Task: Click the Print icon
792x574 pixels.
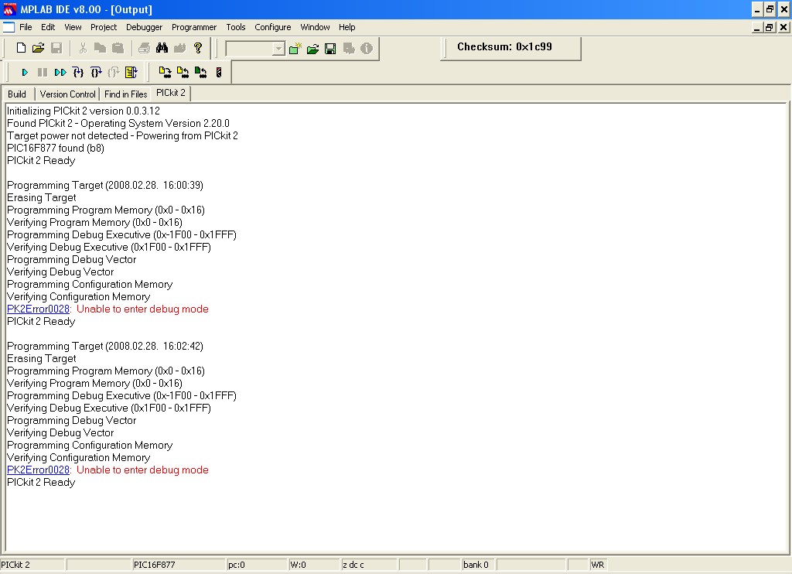Action: pyautogui.click(x=145, y=48)
